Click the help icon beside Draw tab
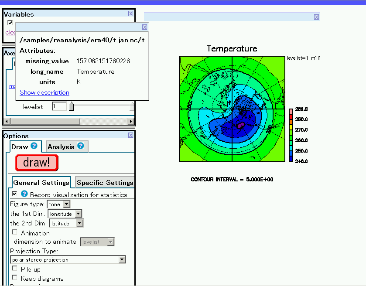 [34, 146]
